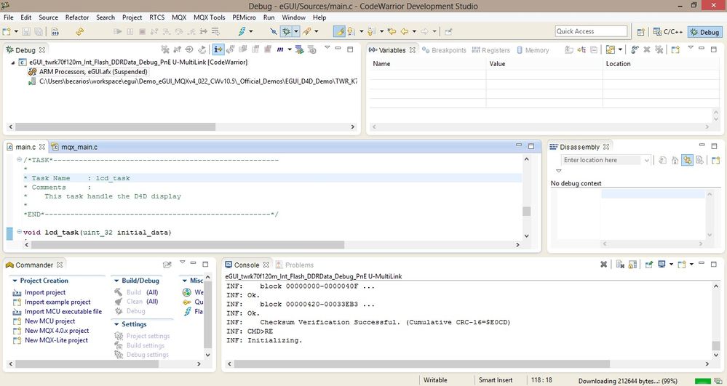727x386 pixels.
Task: Click Remove All icon in Variables view
Action: coord(659,49)
